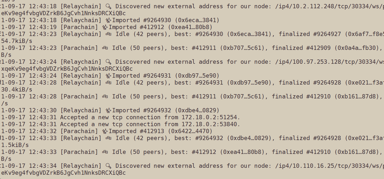Click the 30.4kiB/s transfer rate text

(17, 89)
